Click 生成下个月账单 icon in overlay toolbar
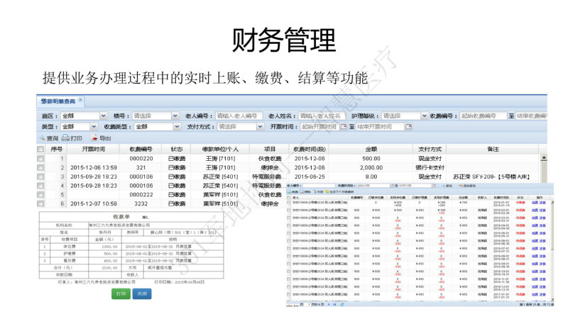The width and height of the screenshot is (568, 319). [327, 191]
